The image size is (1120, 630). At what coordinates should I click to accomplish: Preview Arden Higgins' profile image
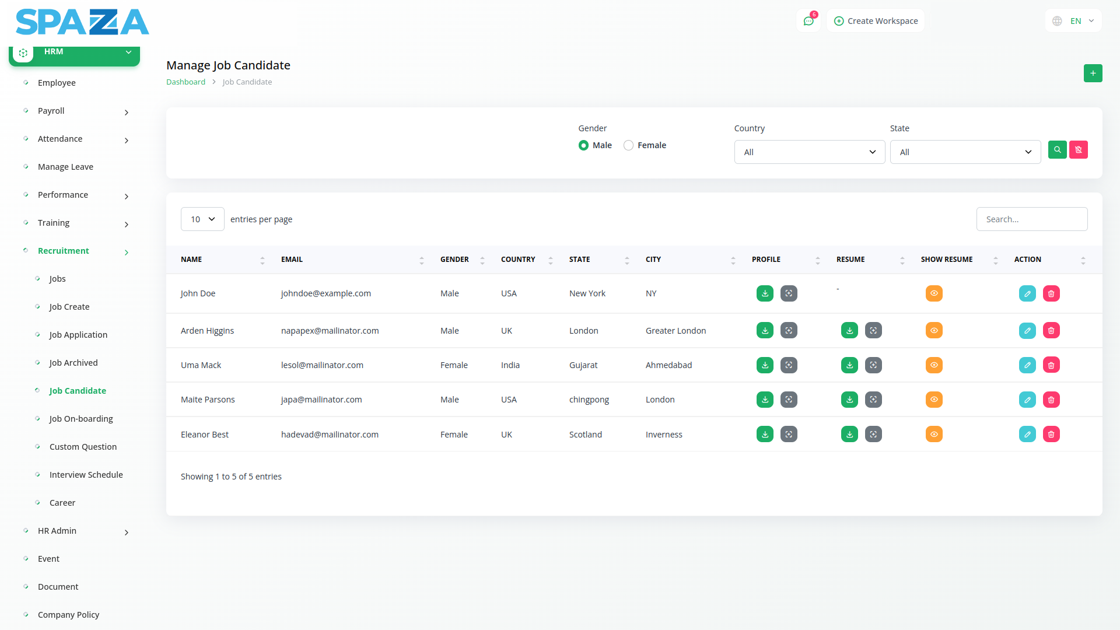[x=789, y=331]
